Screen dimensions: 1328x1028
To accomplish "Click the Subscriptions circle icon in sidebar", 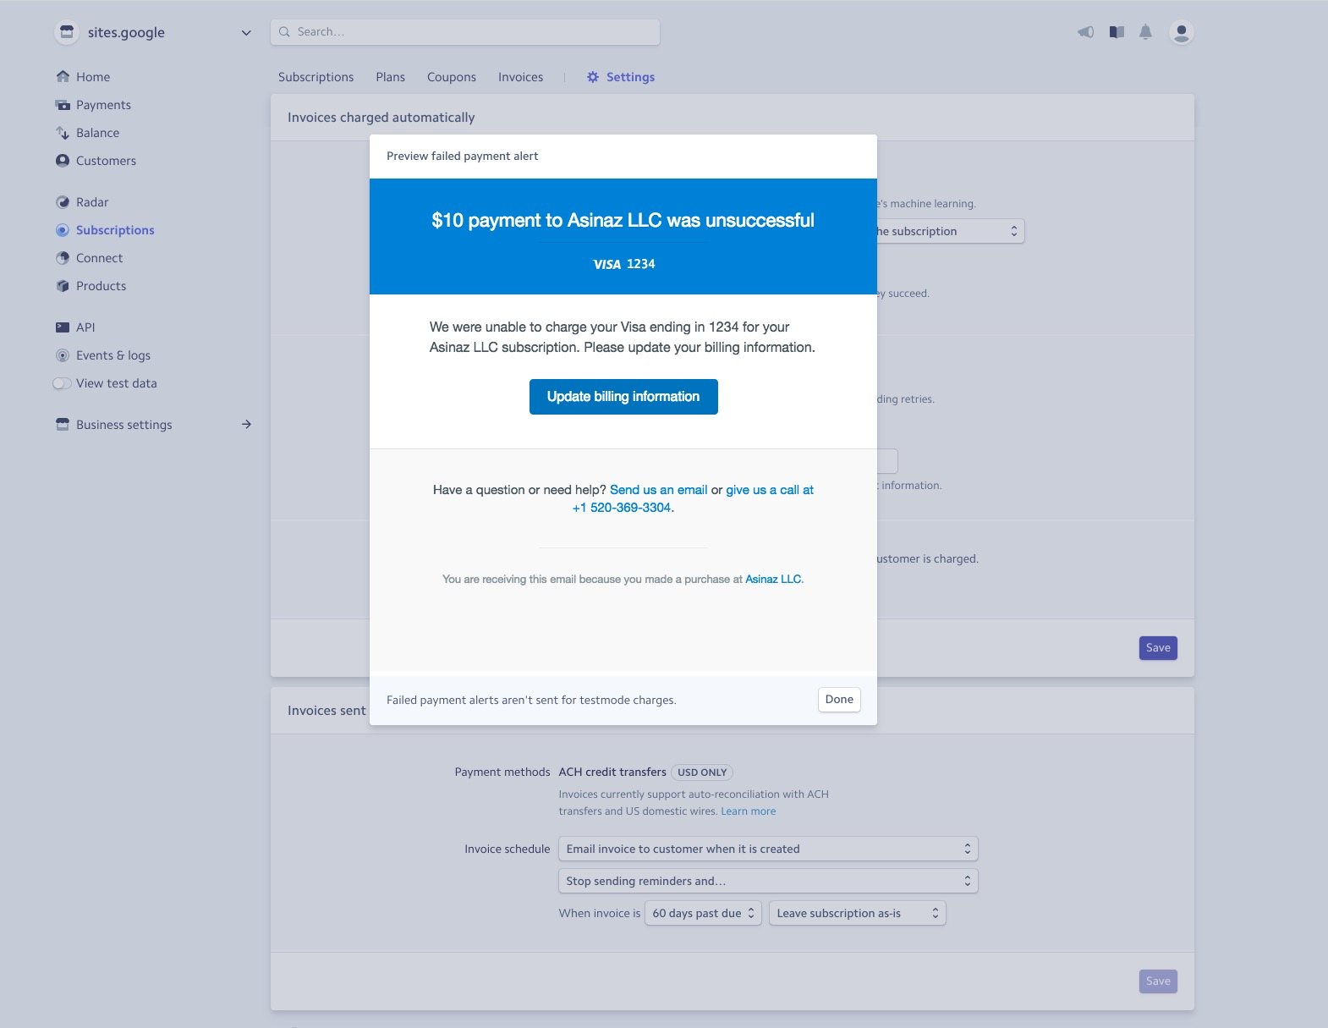I will point(63,230).
